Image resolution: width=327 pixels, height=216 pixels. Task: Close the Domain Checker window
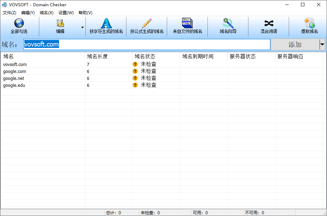(319, 5)
